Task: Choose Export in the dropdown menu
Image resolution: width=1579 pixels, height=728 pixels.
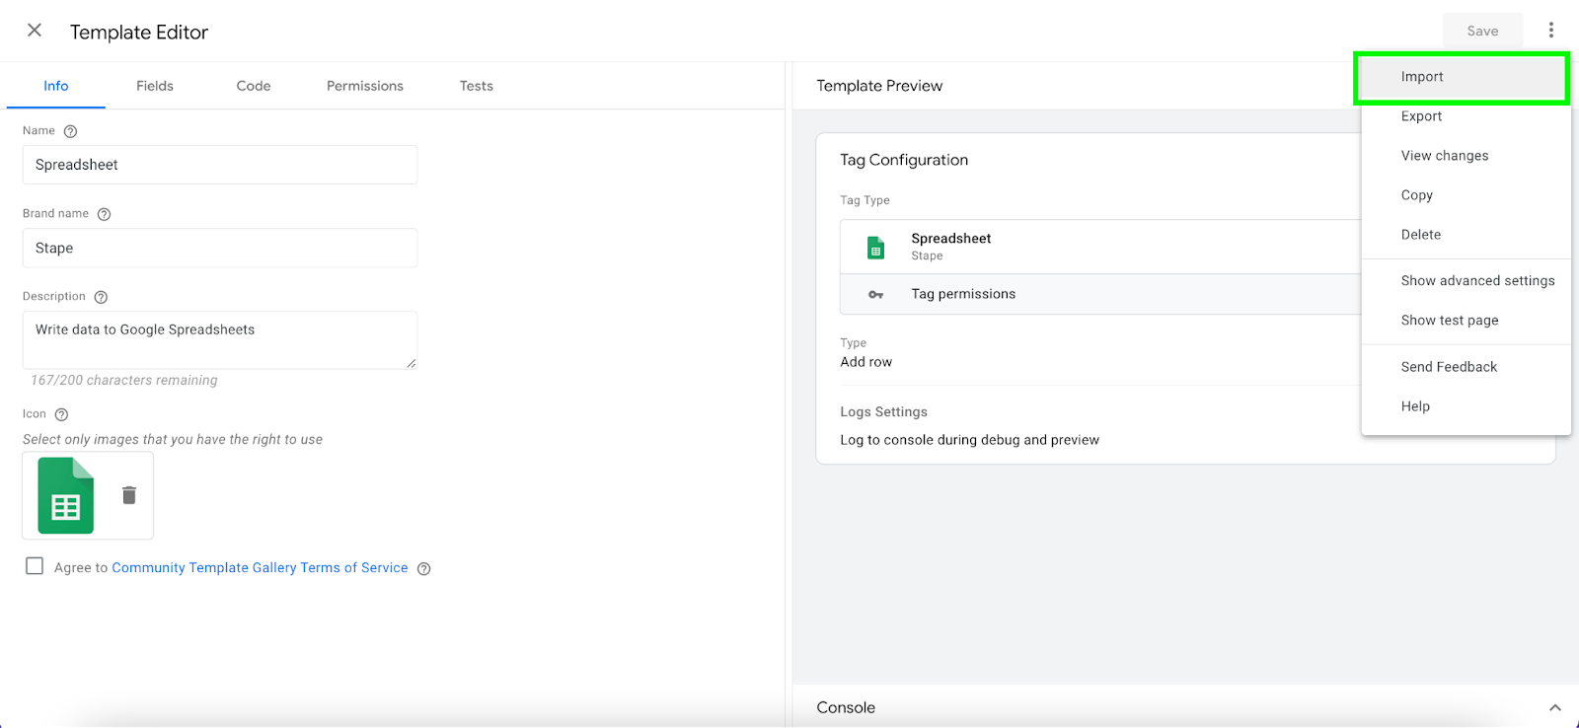Action: point(1421,116)
